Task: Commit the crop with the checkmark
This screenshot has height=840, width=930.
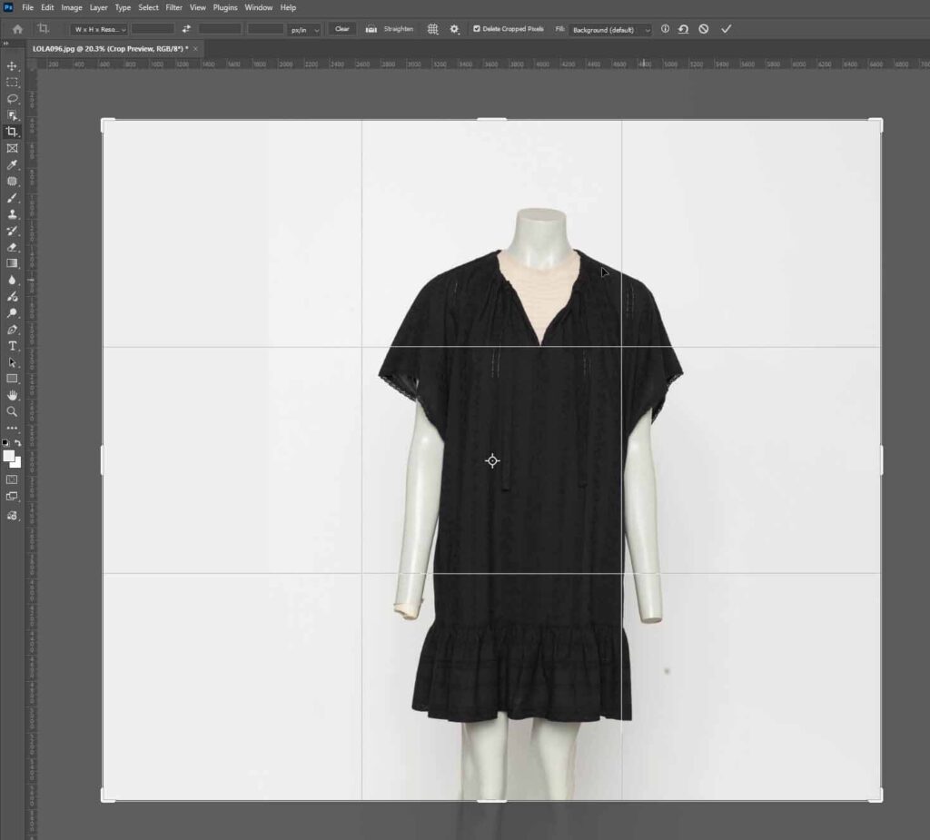Action: coord(726,29)
